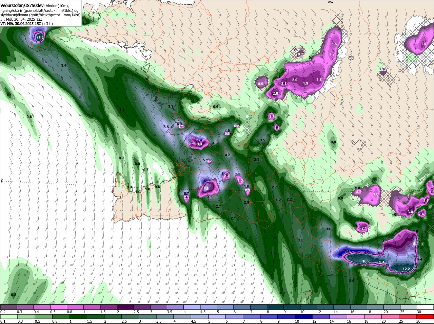Click the white 5.2 snow value
This screenshot has width=434, height=324.
(x=416, y=244)
